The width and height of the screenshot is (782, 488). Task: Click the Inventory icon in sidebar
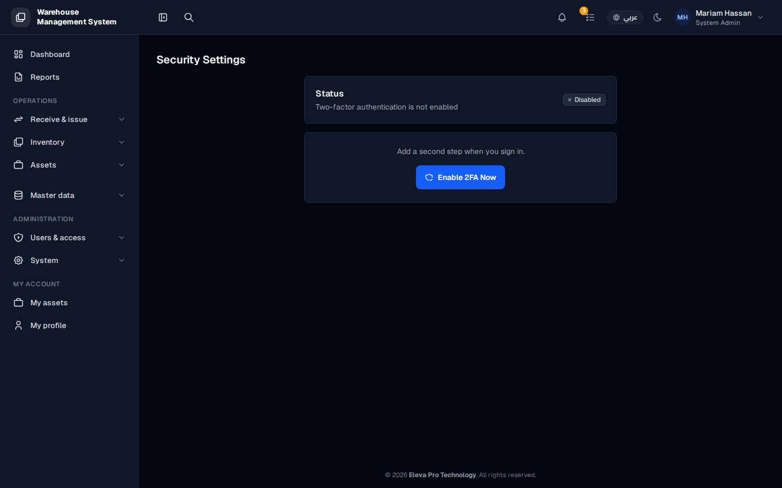pyautogui.click(x=18, y=142)
